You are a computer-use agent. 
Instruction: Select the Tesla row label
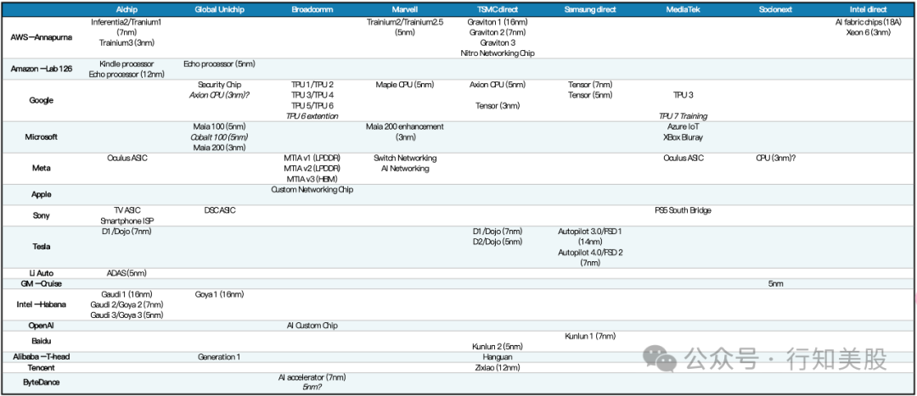click(42, 246)
